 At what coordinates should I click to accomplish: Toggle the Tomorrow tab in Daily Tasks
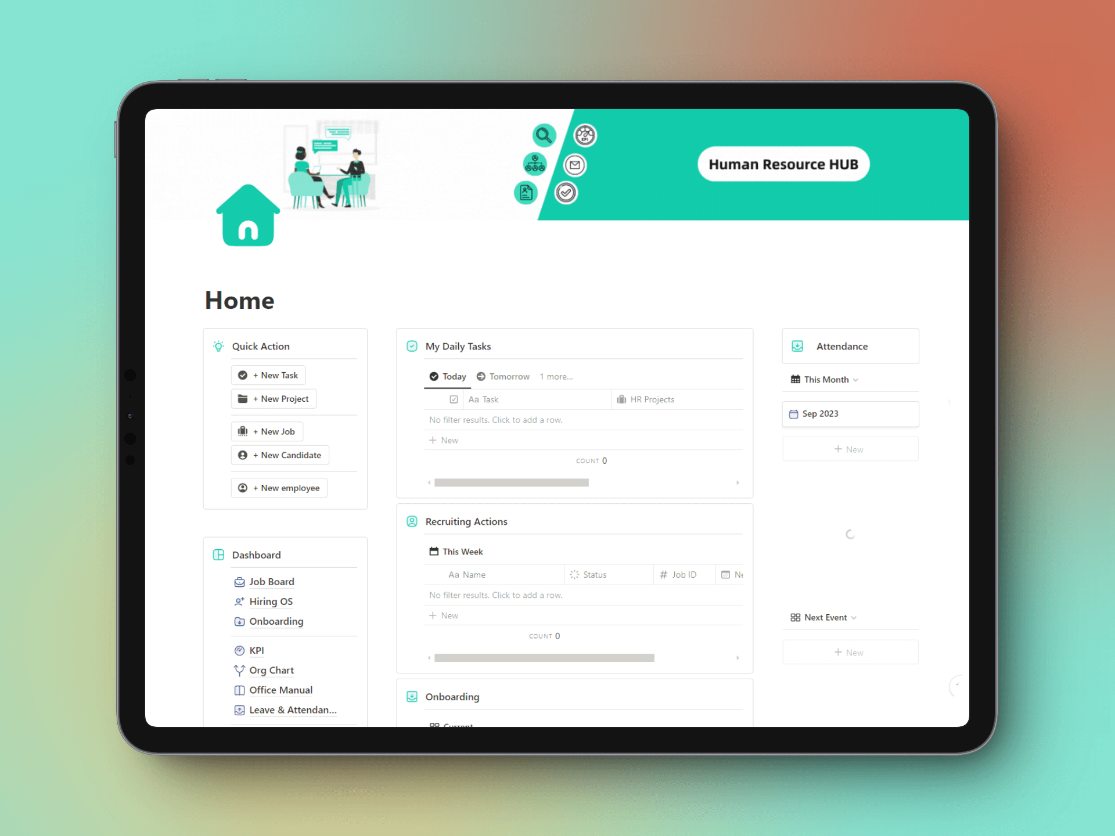tap(508, 377)
